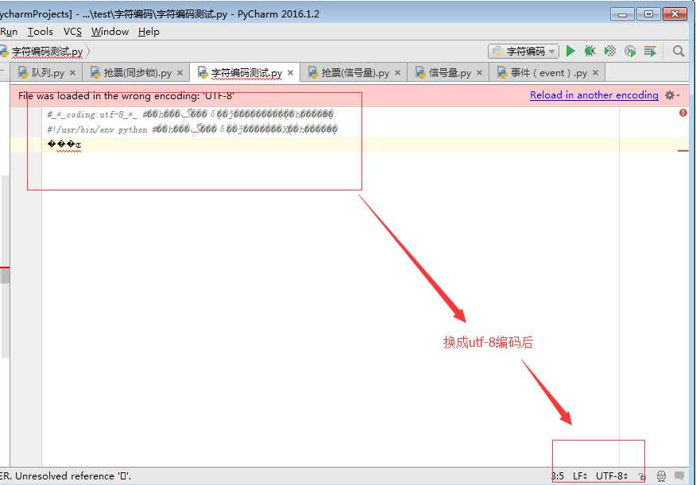This screenshot has width=696, height=485.
Task: Close the 字符编码测试.py tab
Action: pos(290,73)
